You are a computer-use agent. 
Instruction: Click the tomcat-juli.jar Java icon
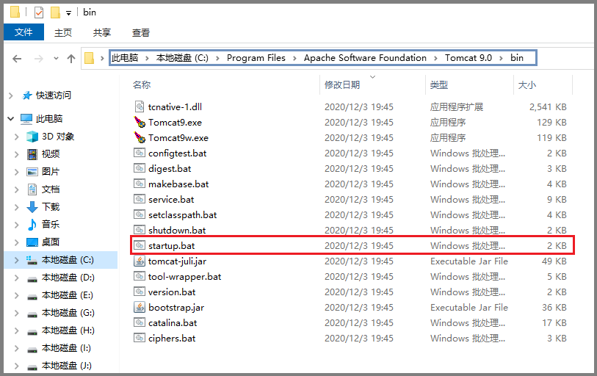coord(140,261)
